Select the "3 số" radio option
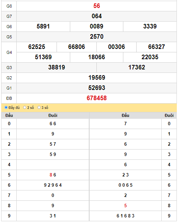This screenshot has width=178, height=222. [x=39, y=107]
